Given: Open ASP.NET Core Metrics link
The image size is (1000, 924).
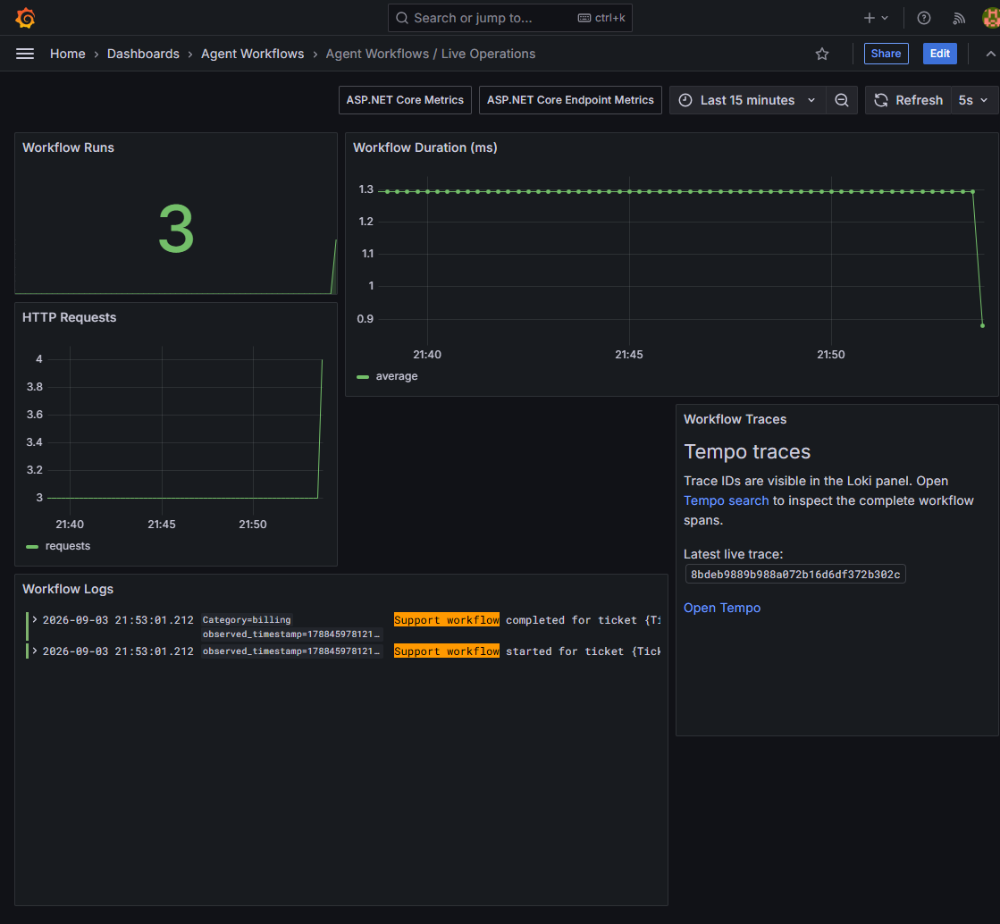Looking at the screenshot, I should (x=405, y=100).
